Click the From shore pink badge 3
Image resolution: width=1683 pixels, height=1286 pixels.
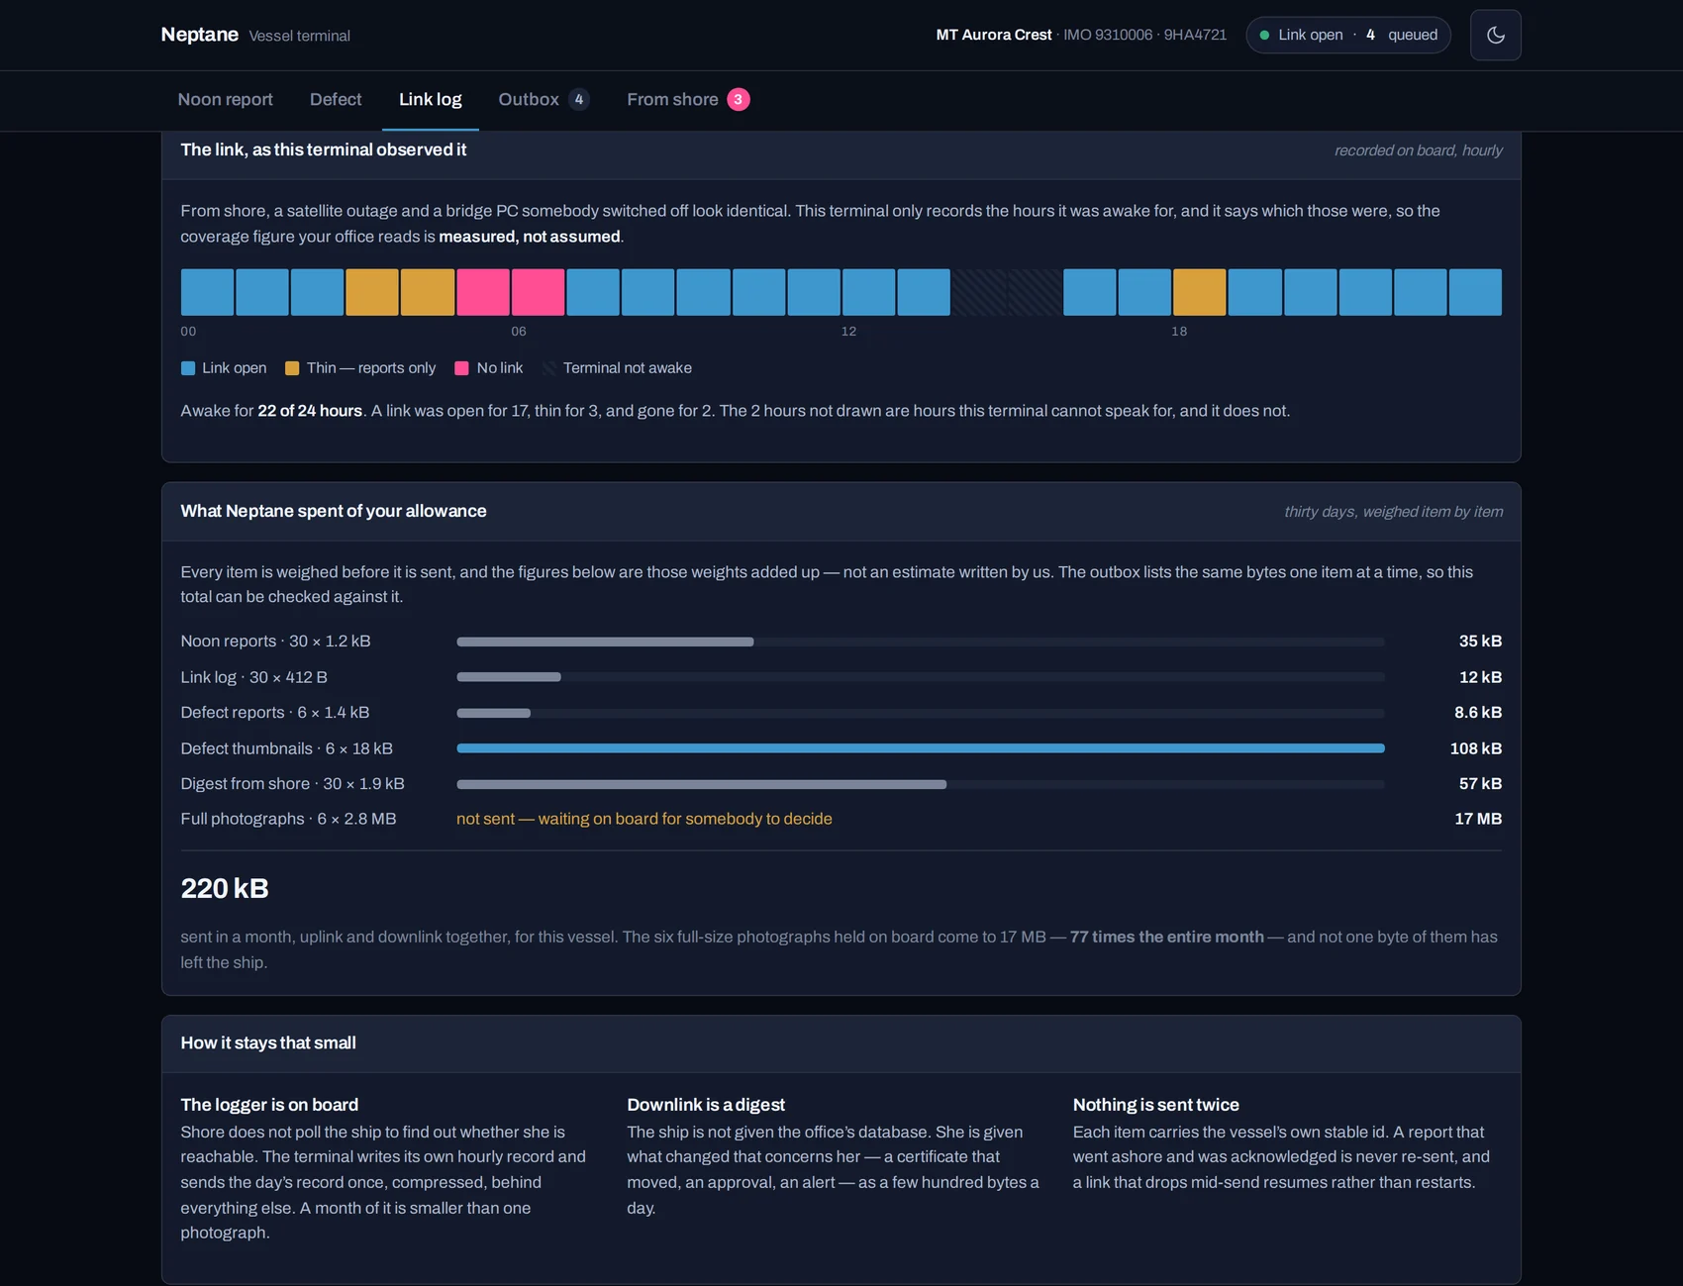coord(739,99)
